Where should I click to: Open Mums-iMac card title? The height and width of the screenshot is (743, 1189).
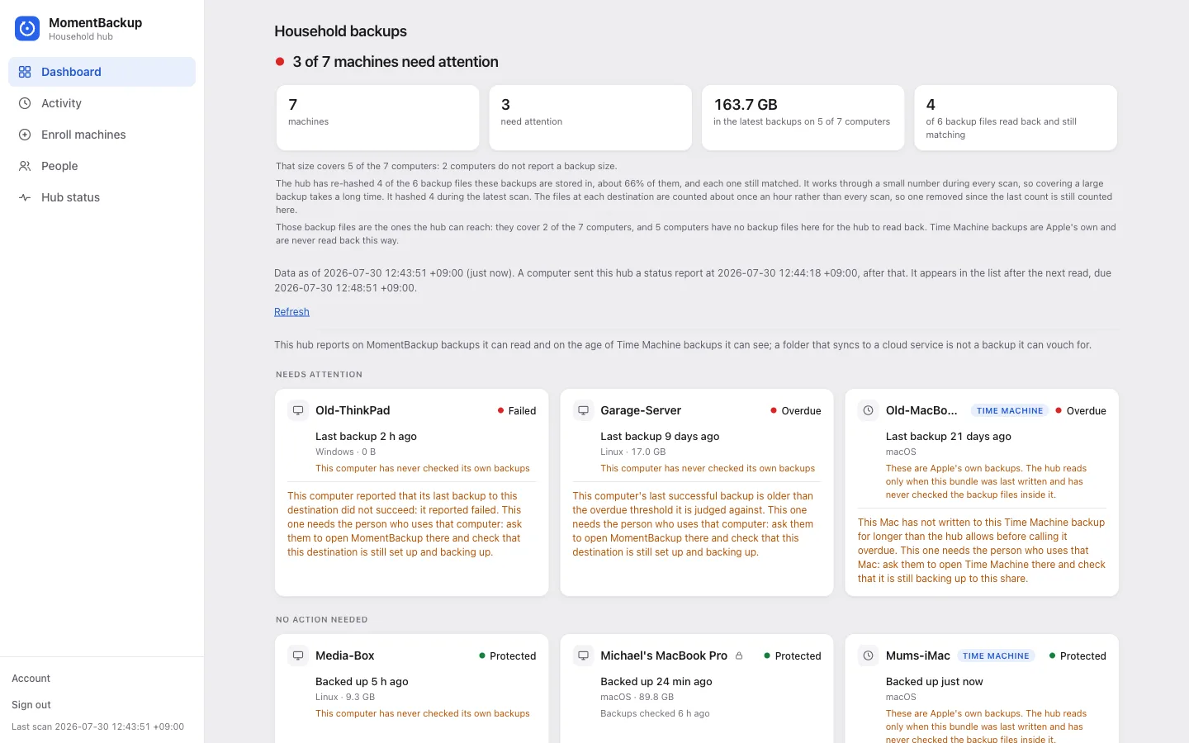click(x=918, y=655)
